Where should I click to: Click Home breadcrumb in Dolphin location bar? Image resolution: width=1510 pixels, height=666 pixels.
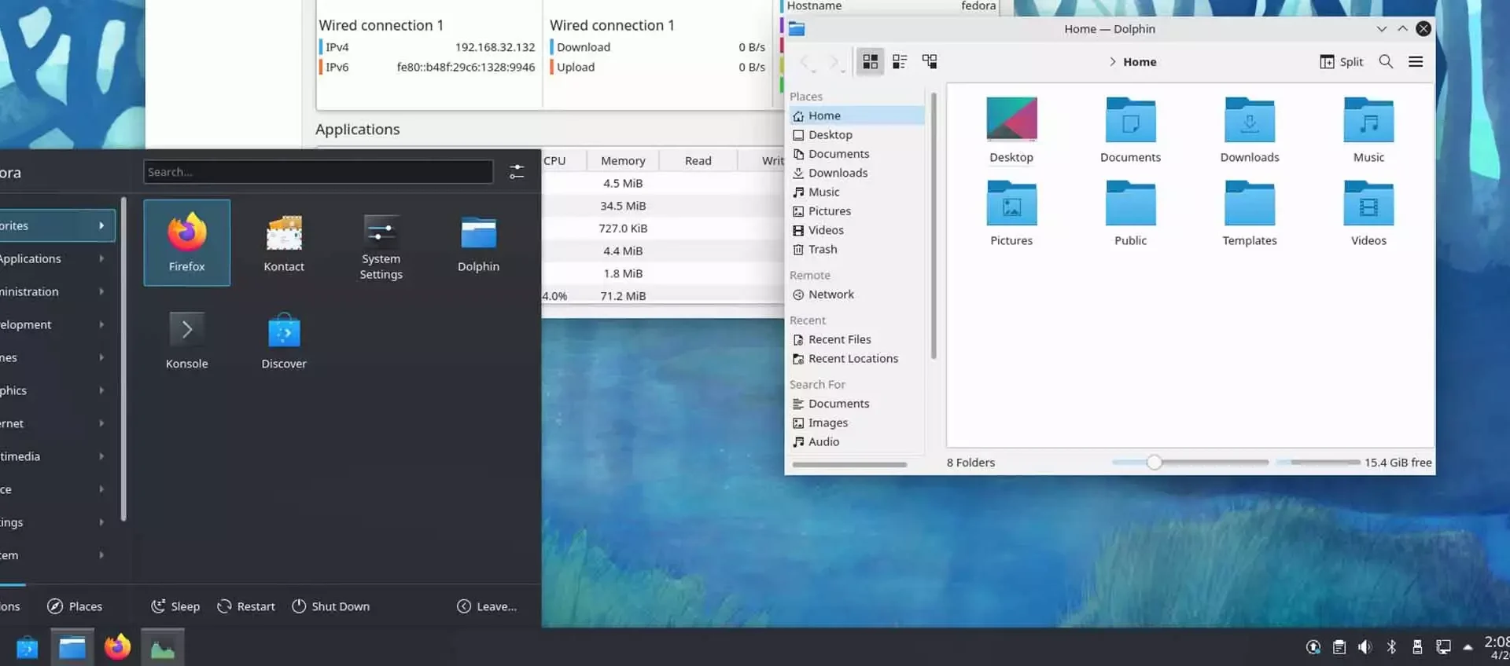[1140, 62]
